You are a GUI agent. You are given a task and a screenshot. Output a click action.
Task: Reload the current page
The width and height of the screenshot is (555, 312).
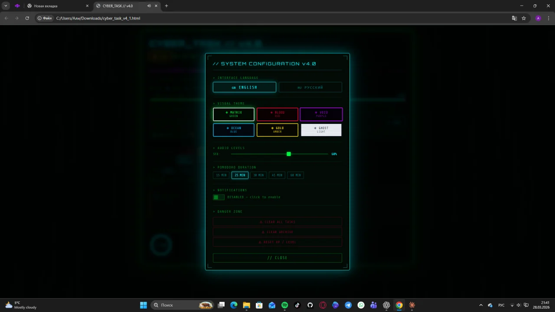coord(27,18)
